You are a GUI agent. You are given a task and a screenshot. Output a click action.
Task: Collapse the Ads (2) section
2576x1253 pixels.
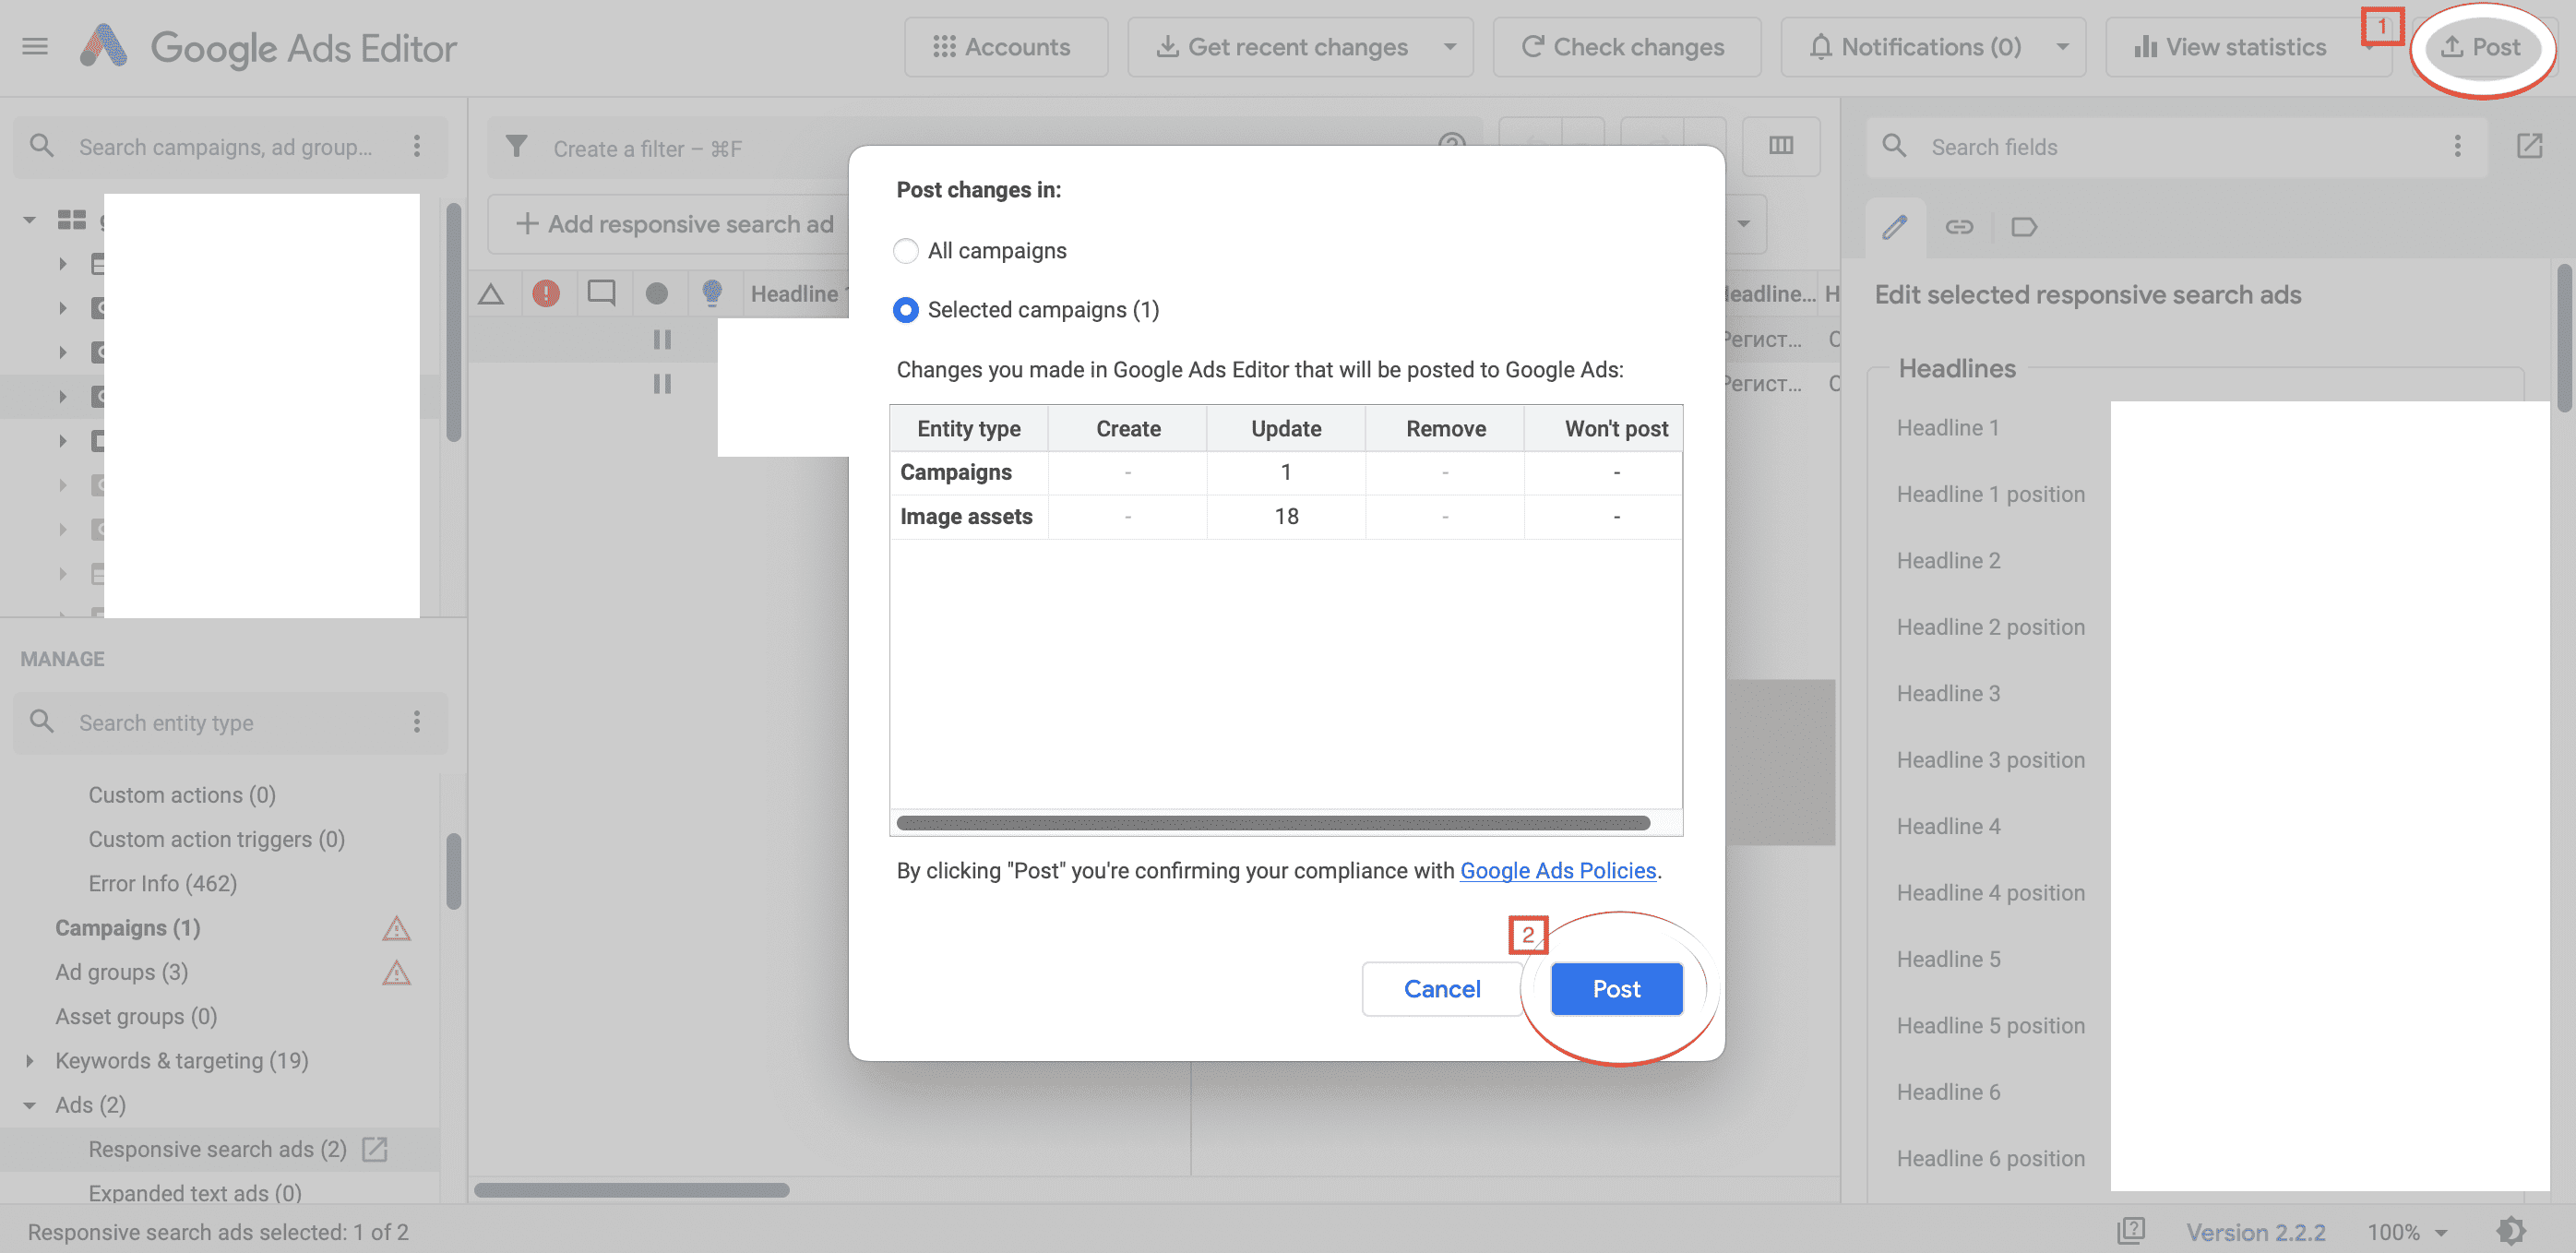coord(29,1105)
